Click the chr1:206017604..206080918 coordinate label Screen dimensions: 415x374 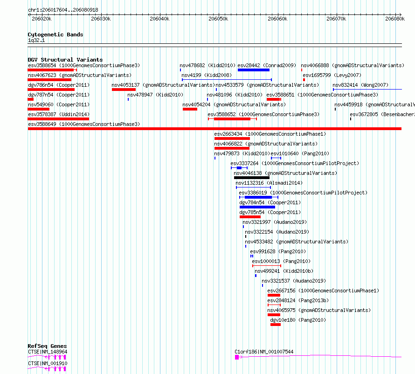(x=63, y=10)
